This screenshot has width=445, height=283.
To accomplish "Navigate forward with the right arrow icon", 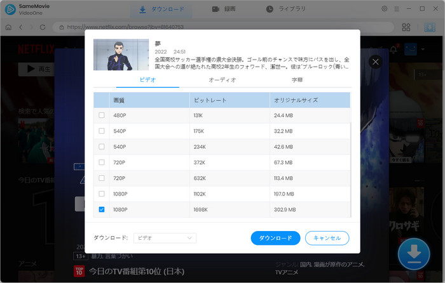I will coord(31,27).
